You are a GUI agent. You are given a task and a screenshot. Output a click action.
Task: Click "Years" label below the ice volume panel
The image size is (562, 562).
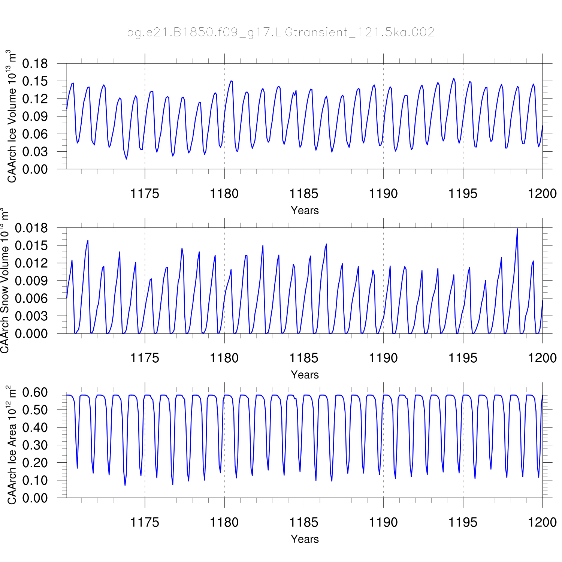coord(305,211)
